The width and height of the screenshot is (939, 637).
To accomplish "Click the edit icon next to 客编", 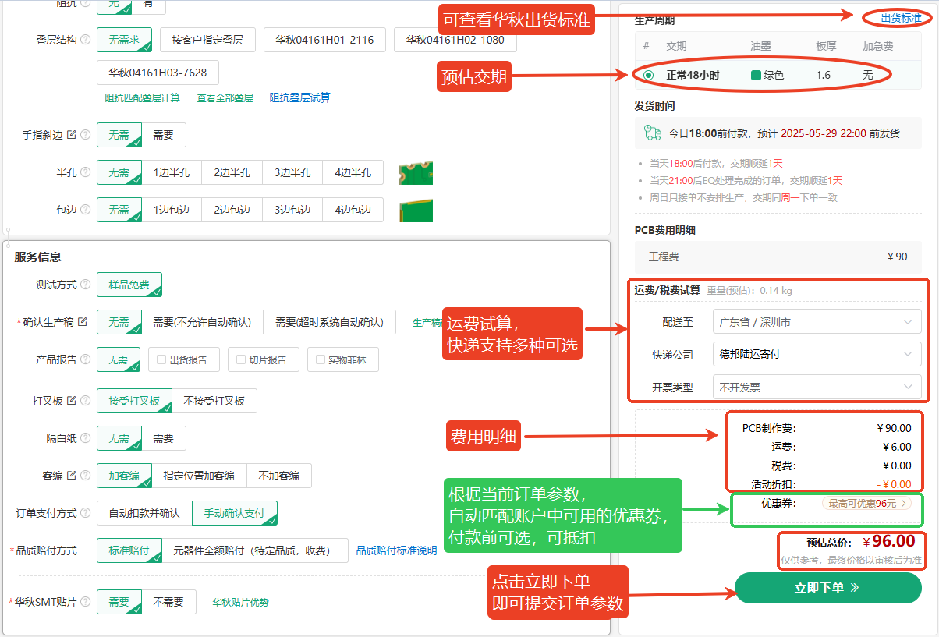I will (x=72, y=476).
